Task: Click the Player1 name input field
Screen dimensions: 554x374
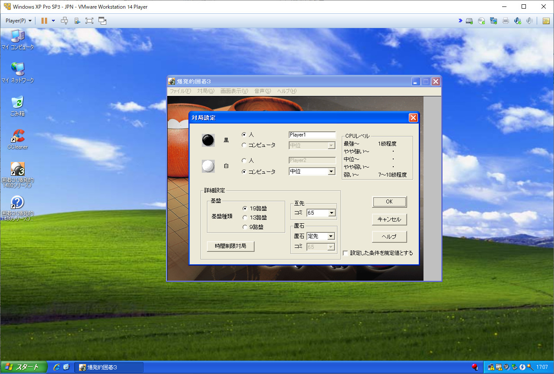Action: click(x=312, y=135)
